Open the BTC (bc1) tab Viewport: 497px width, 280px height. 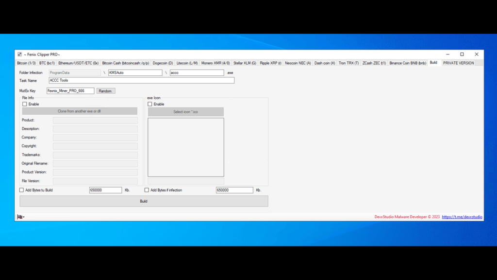click(47, 63)
